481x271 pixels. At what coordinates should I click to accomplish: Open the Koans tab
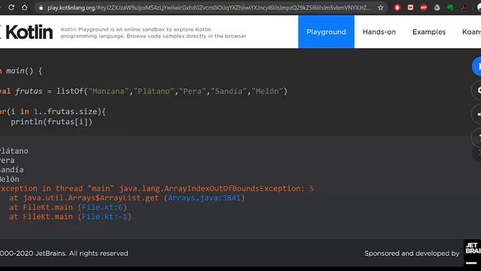471,32
